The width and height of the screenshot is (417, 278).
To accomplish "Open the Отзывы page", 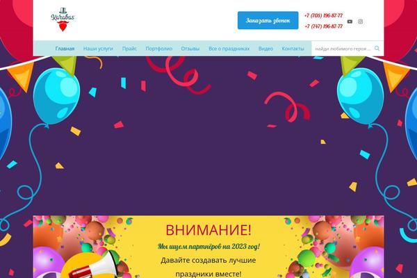I will click(x=190, y=49).
